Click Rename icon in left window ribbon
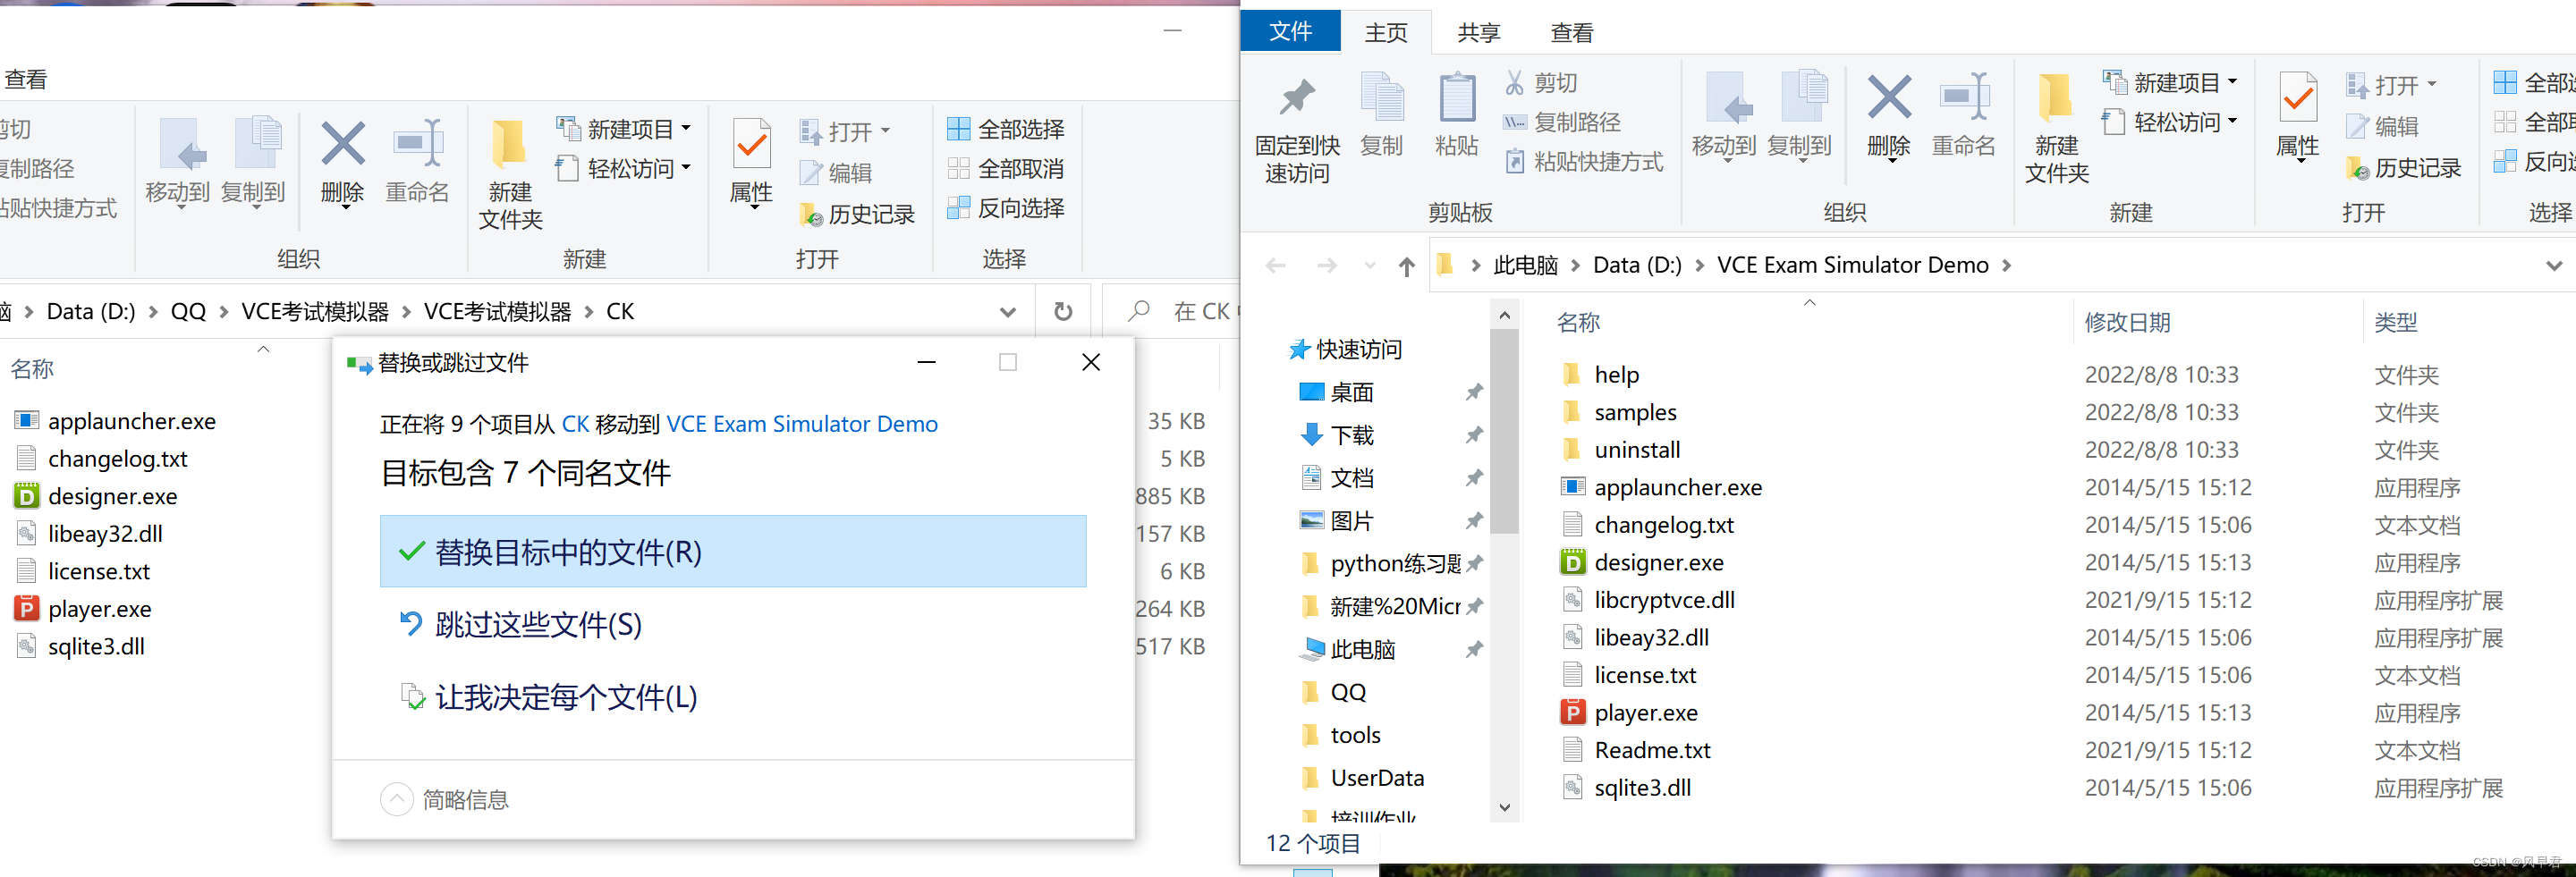 click(x=417, y=161)
